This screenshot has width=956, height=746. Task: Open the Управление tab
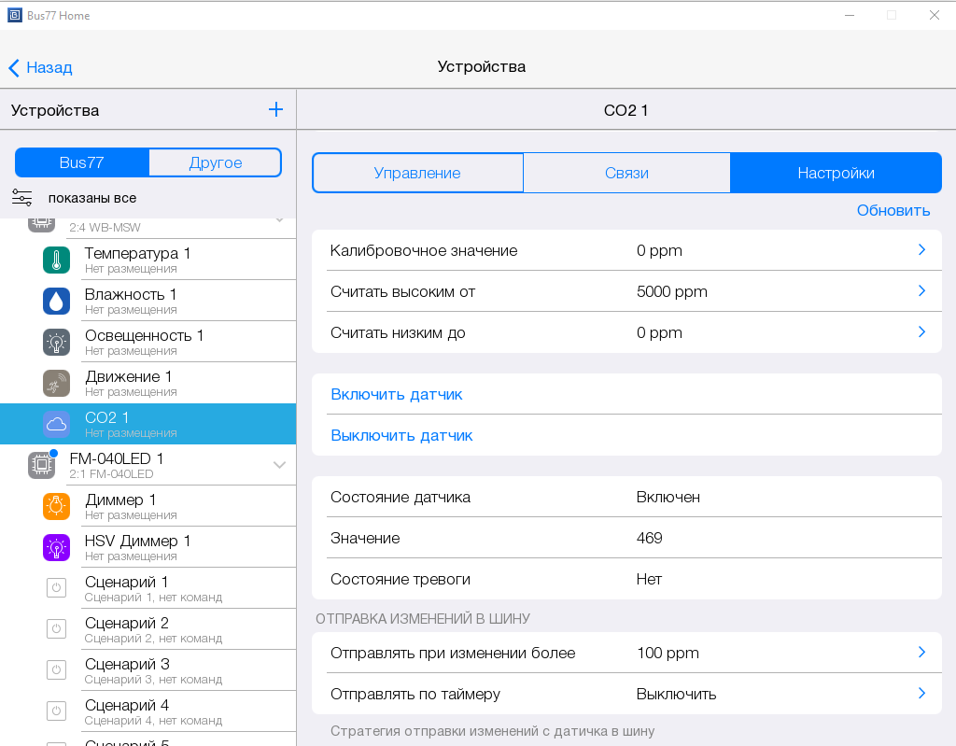[x=417, y=173]
